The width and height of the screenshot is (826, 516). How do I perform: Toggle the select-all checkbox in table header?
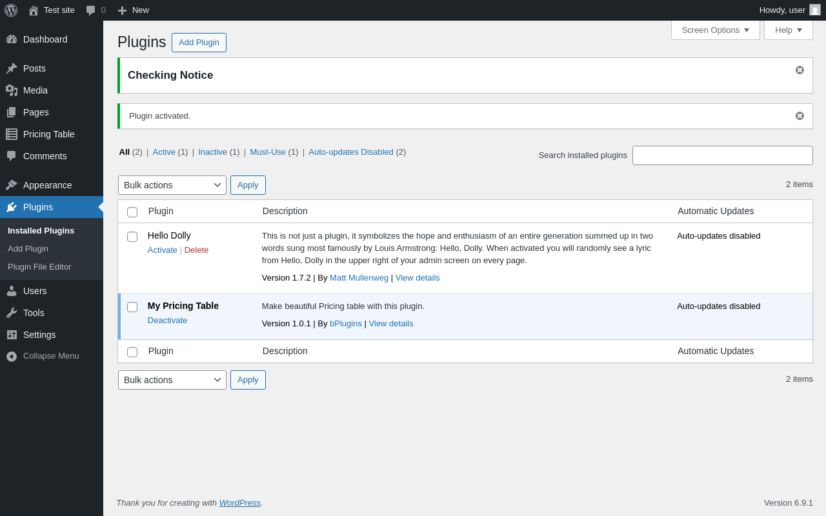[x=132, y=212]
